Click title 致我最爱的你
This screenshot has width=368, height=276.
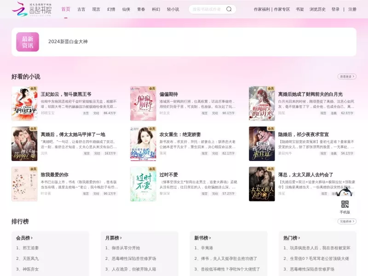tap(55, 175)
